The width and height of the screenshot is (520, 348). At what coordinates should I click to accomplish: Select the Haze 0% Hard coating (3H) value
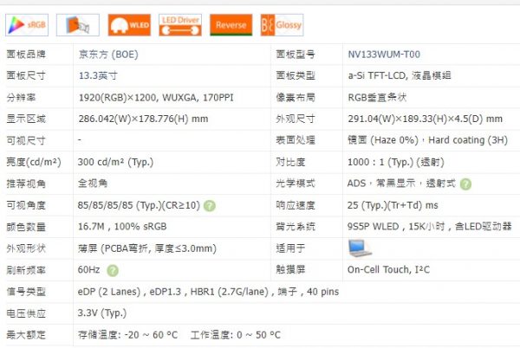[428, 140]
